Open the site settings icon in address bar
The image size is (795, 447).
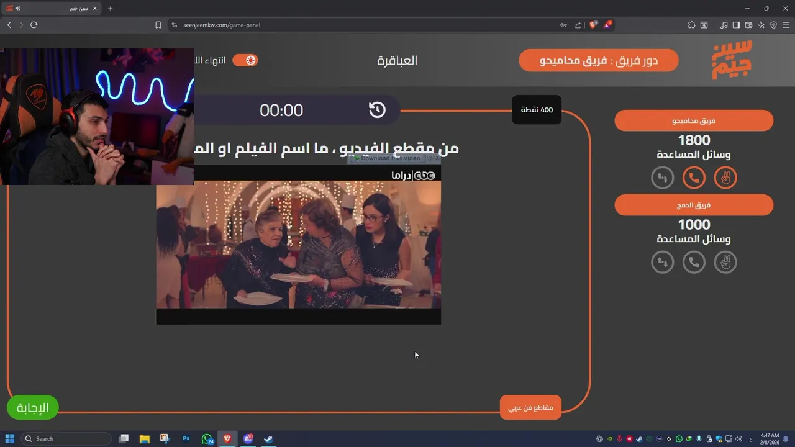point(175,25)
